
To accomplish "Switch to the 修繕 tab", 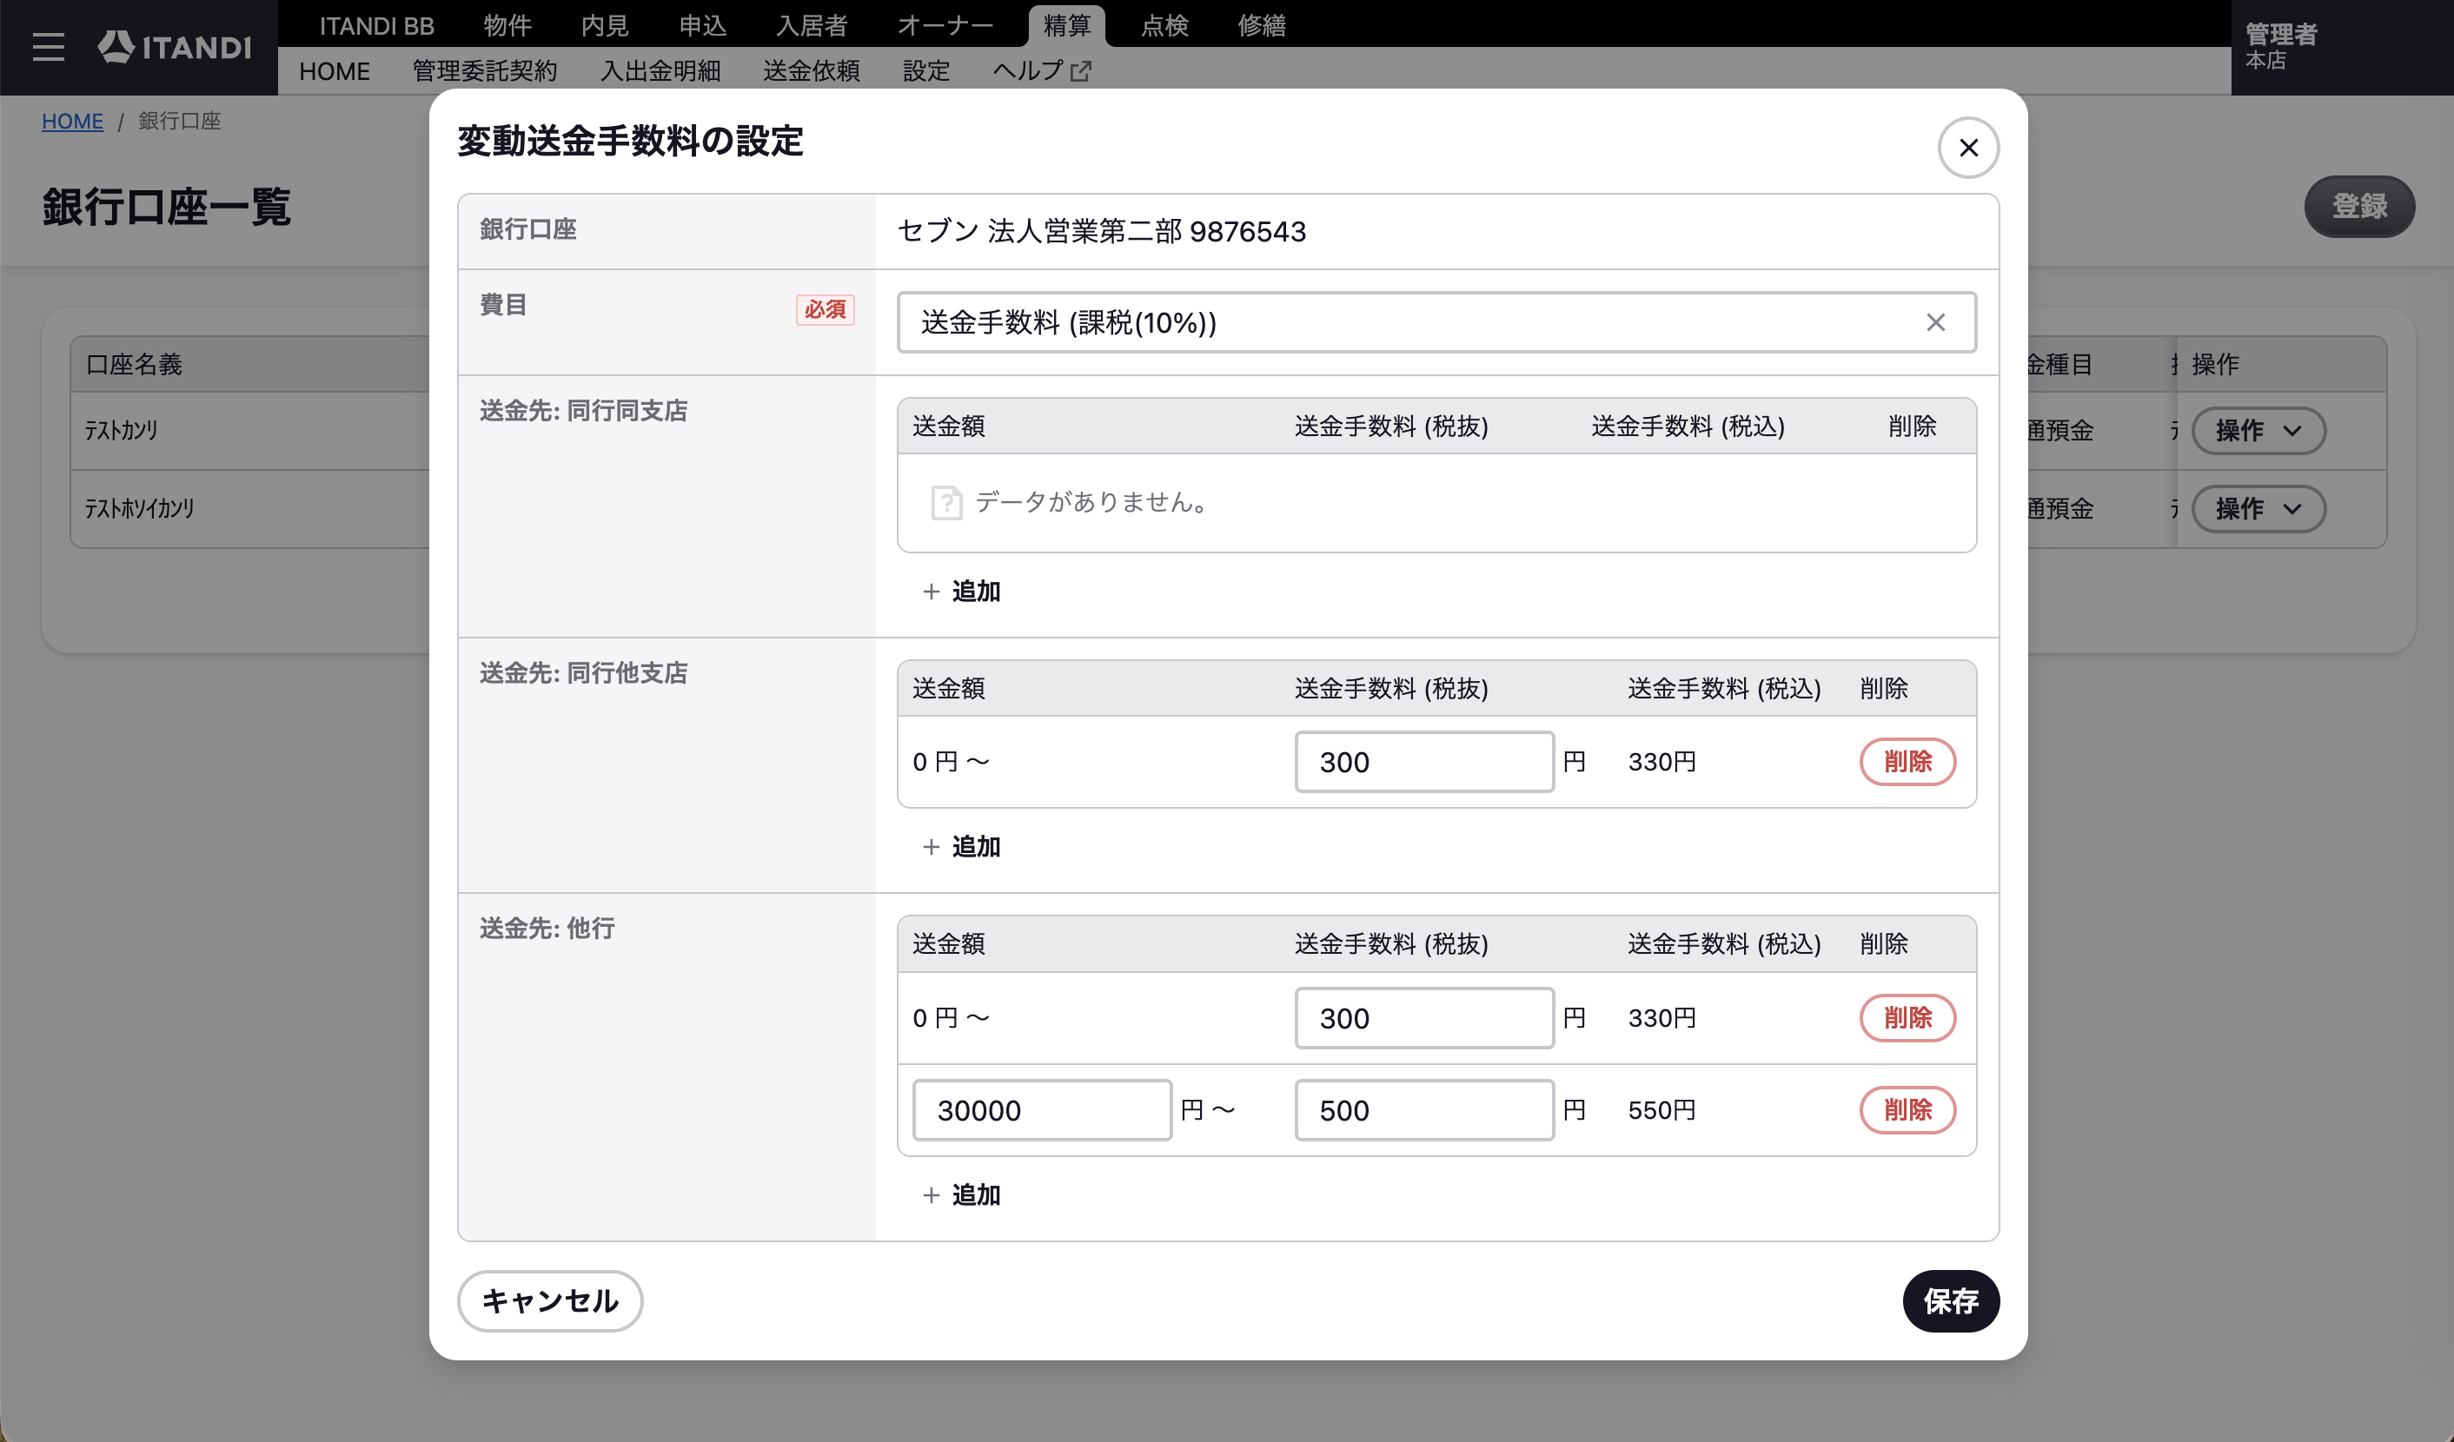I will coord(1262,25).
